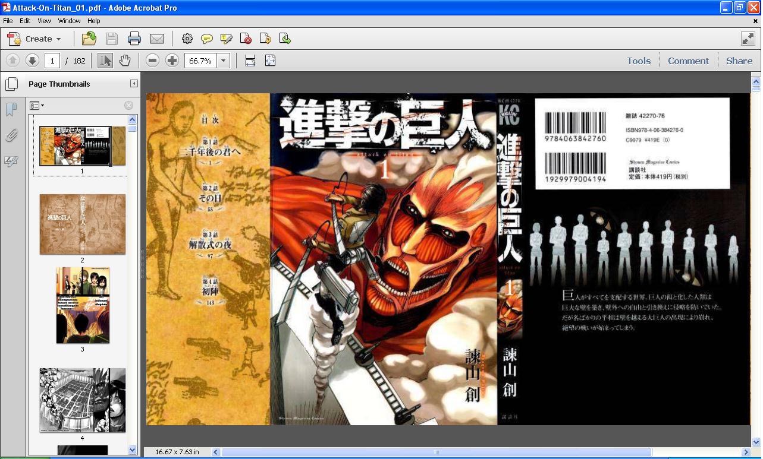Toggle the Bookmarks panel button
The width and height of the screenshot is (763, 459).
(11, 110)
